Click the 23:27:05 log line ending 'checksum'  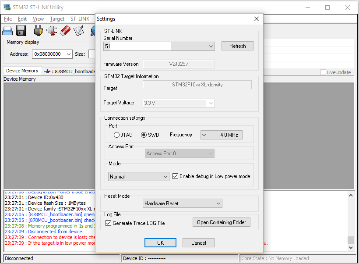coord(50,220)
